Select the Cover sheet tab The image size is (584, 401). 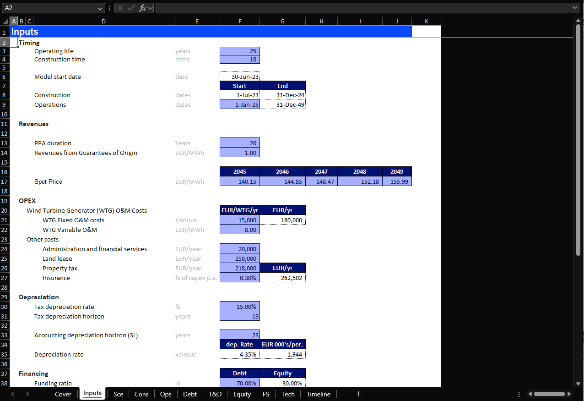63,394
